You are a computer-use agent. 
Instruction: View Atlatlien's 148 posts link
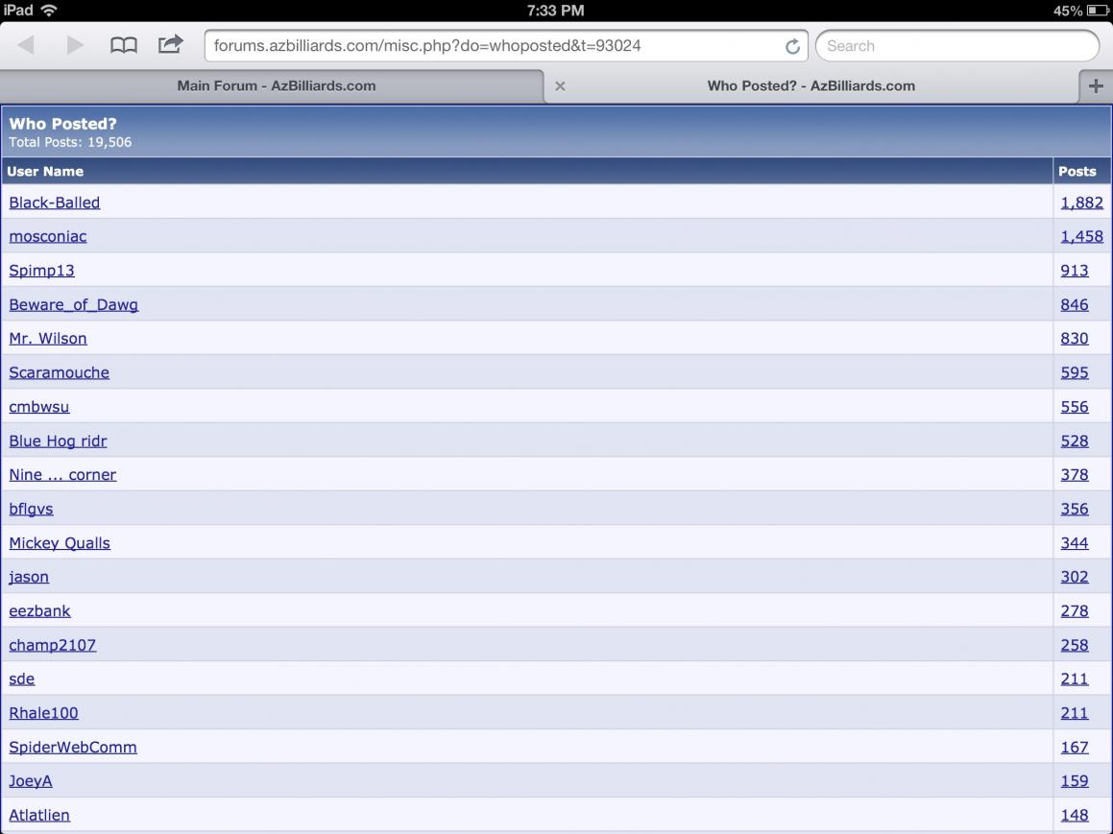click(1075, 815)
